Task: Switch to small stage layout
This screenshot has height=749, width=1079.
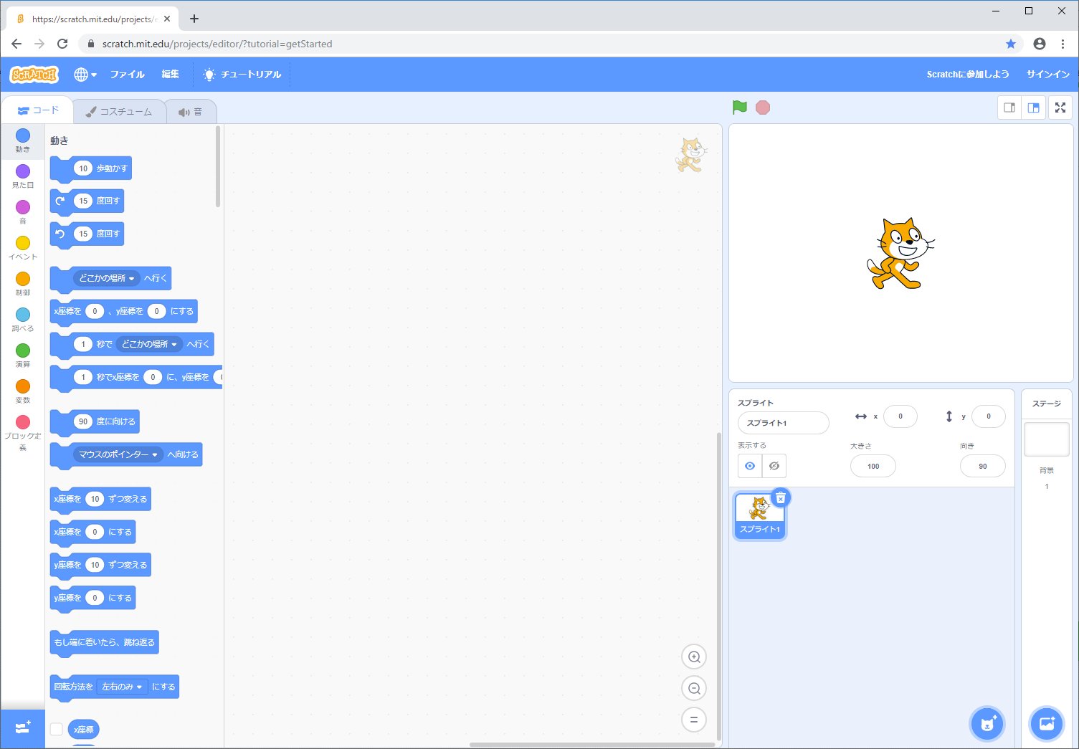Action: coord(1009,108)
